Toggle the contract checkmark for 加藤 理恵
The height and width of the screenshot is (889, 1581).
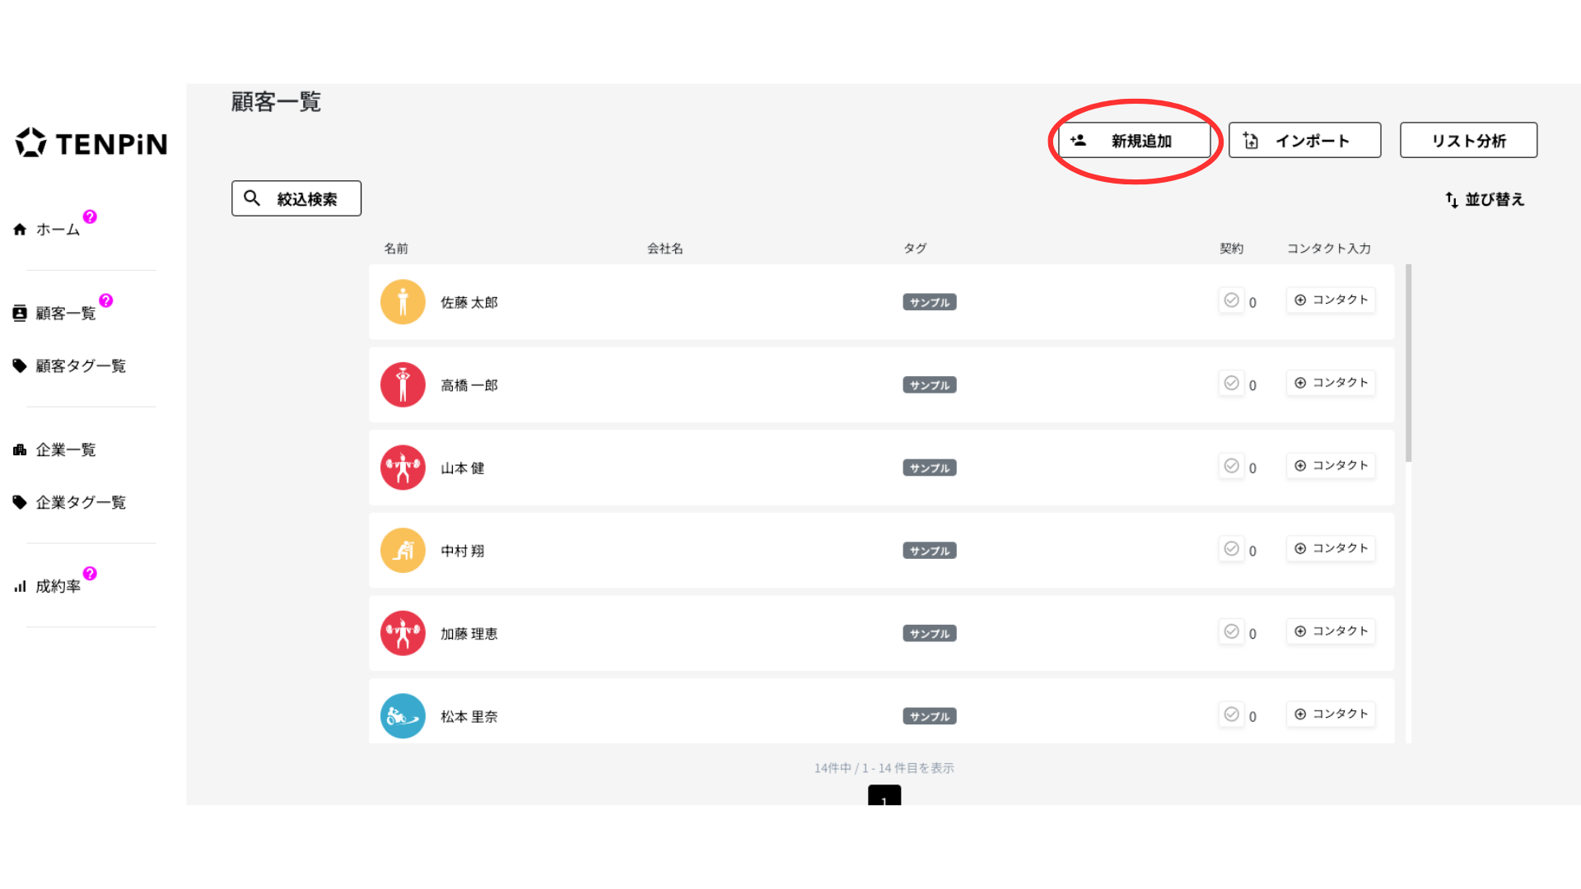pyautogui.click(x=1232, y=631)
